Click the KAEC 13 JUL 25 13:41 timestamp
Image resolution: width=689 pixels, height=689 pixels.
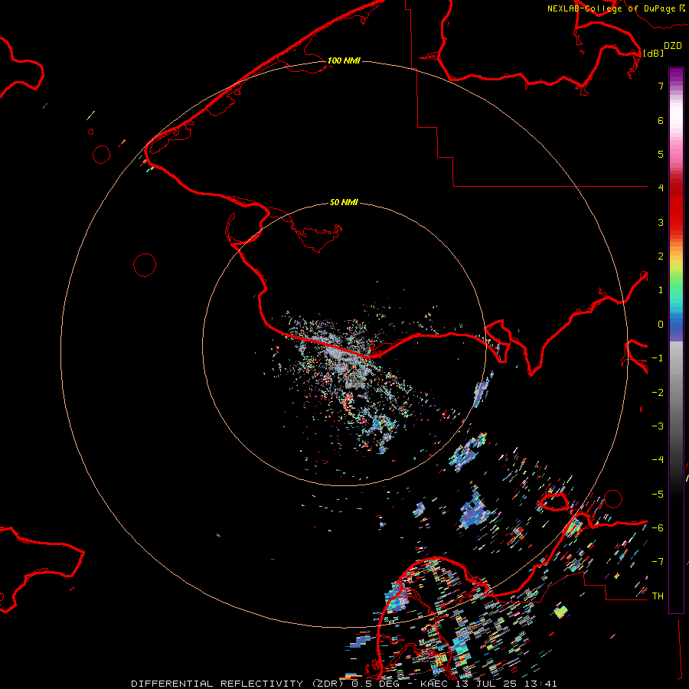coord(488,684)
